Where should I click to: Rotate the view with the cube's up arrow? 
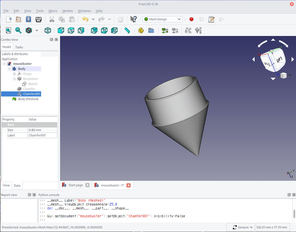pyautogui.click(x=273, y=40)
